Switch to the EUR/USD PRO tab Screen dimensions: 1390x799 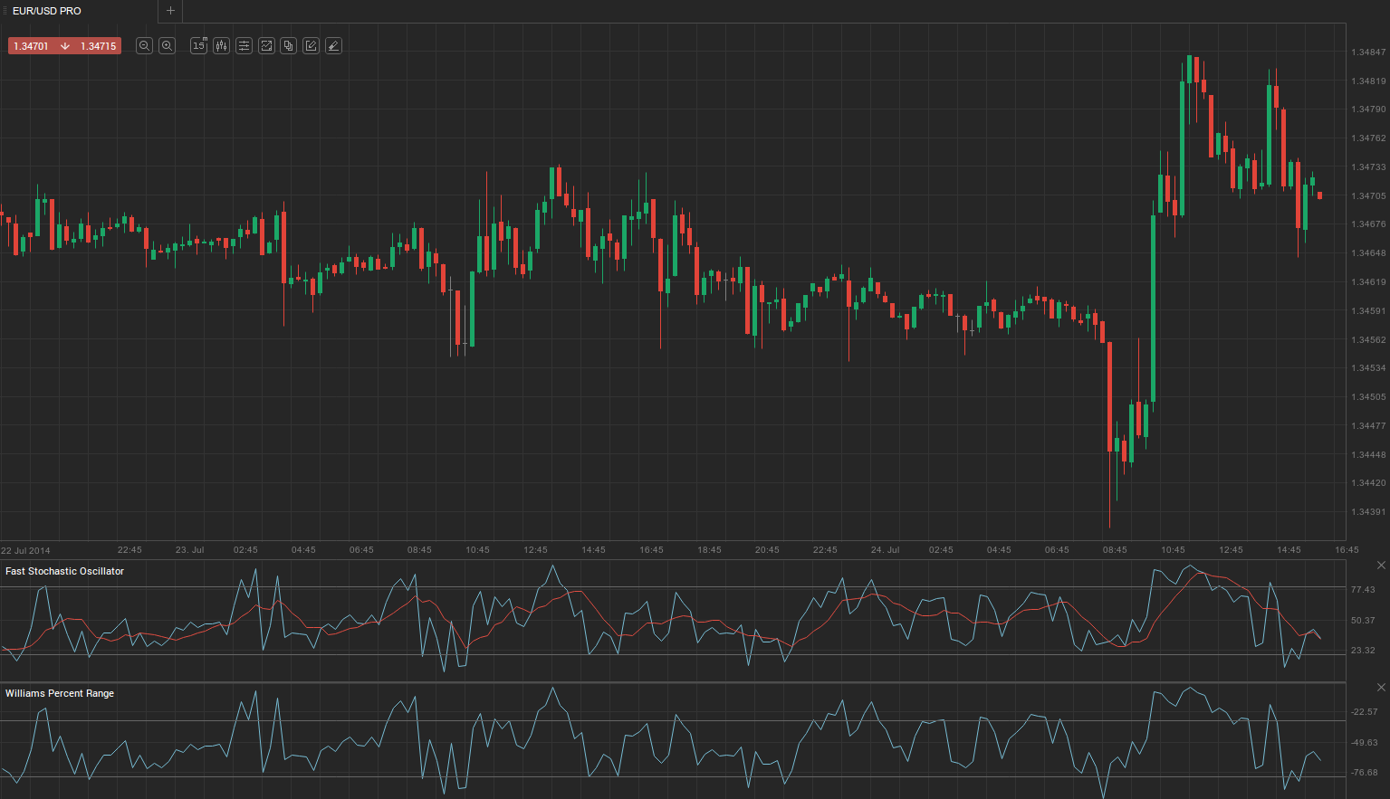click(47, 11)
